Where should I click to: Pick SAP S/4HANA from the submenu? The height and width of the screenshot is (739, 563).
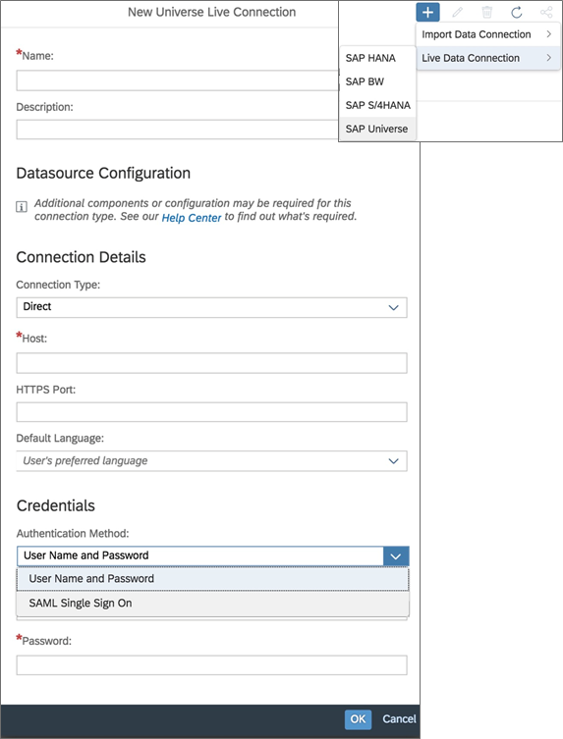pyautogui.click(x=377, y=105)
